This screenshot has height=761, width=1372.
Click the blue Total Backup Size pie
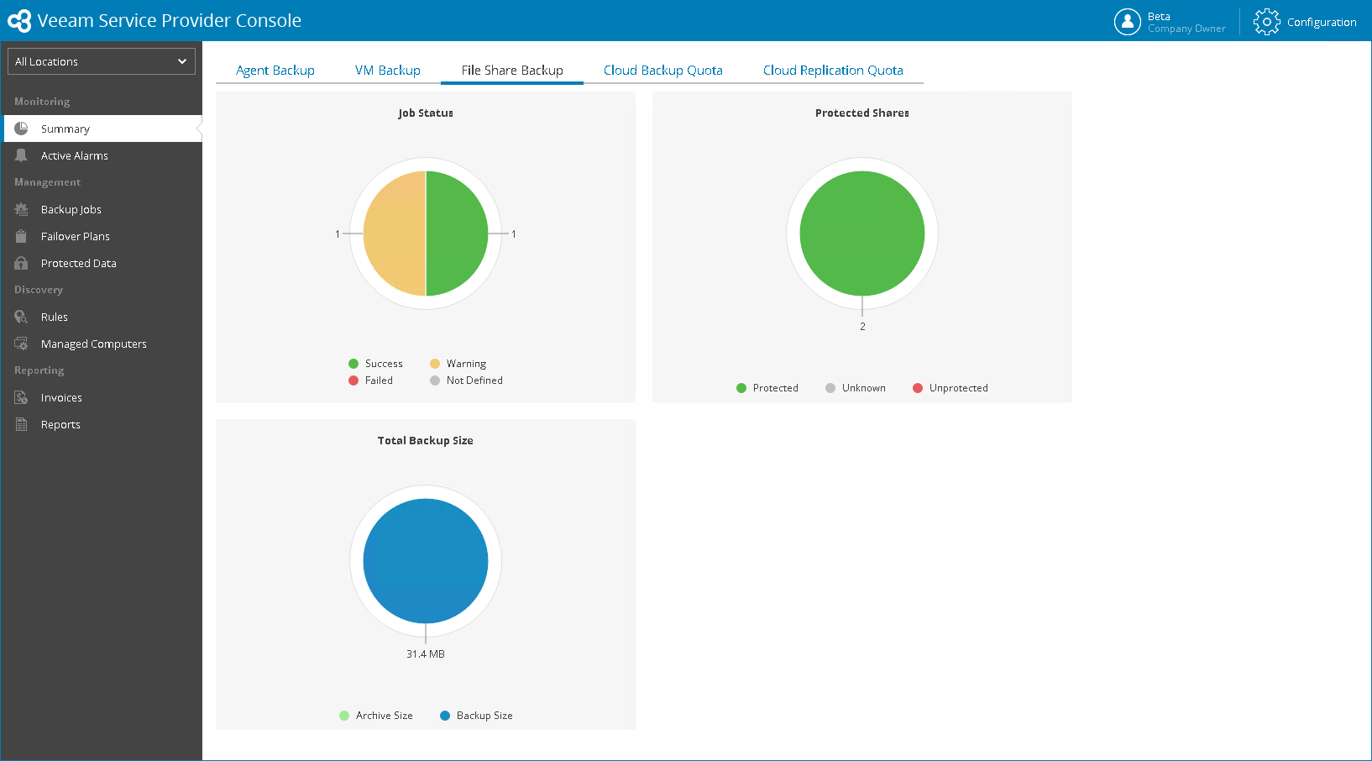click(x=426, y=561)
